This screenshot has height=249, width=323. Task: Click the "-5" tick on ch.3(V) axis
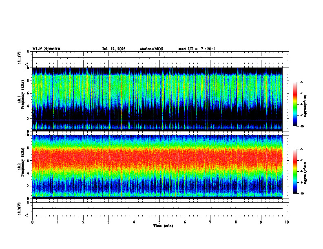pos(27,215)
